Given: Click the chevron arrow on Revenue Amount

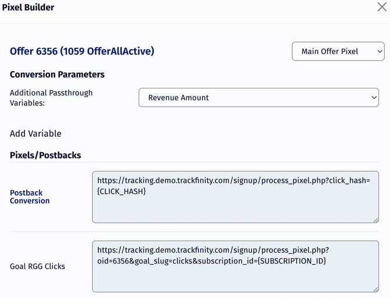Looking at the screenshot, I should pyautogui.click(x=374, y=98).
